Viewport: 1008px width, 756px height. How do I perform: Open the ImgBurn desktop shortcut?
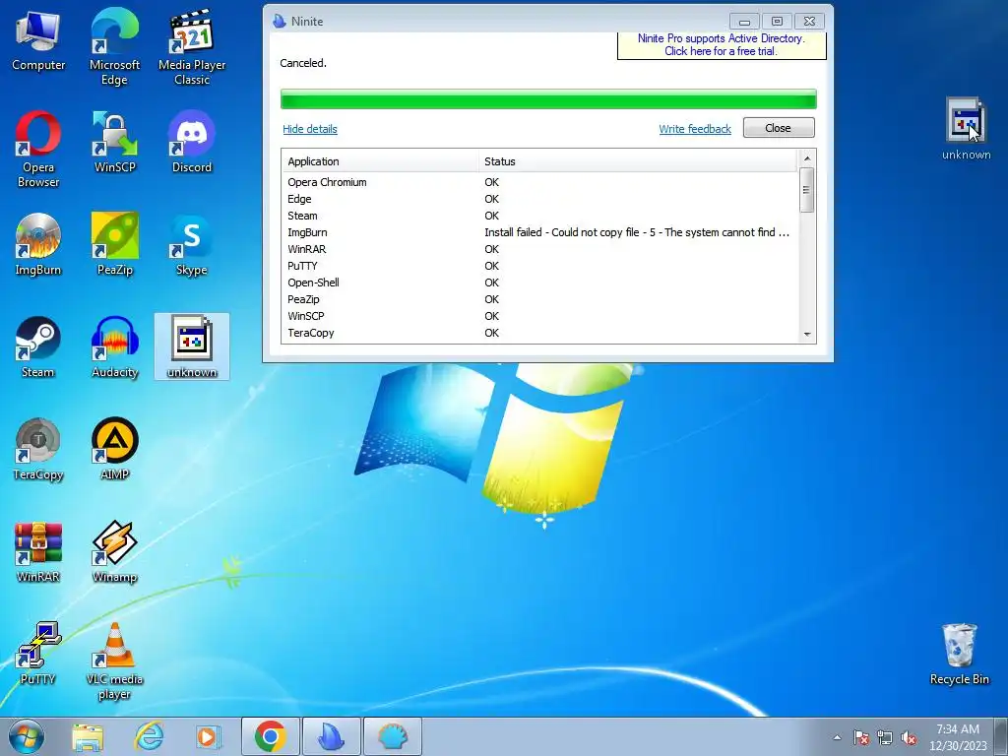pos(38,244)
